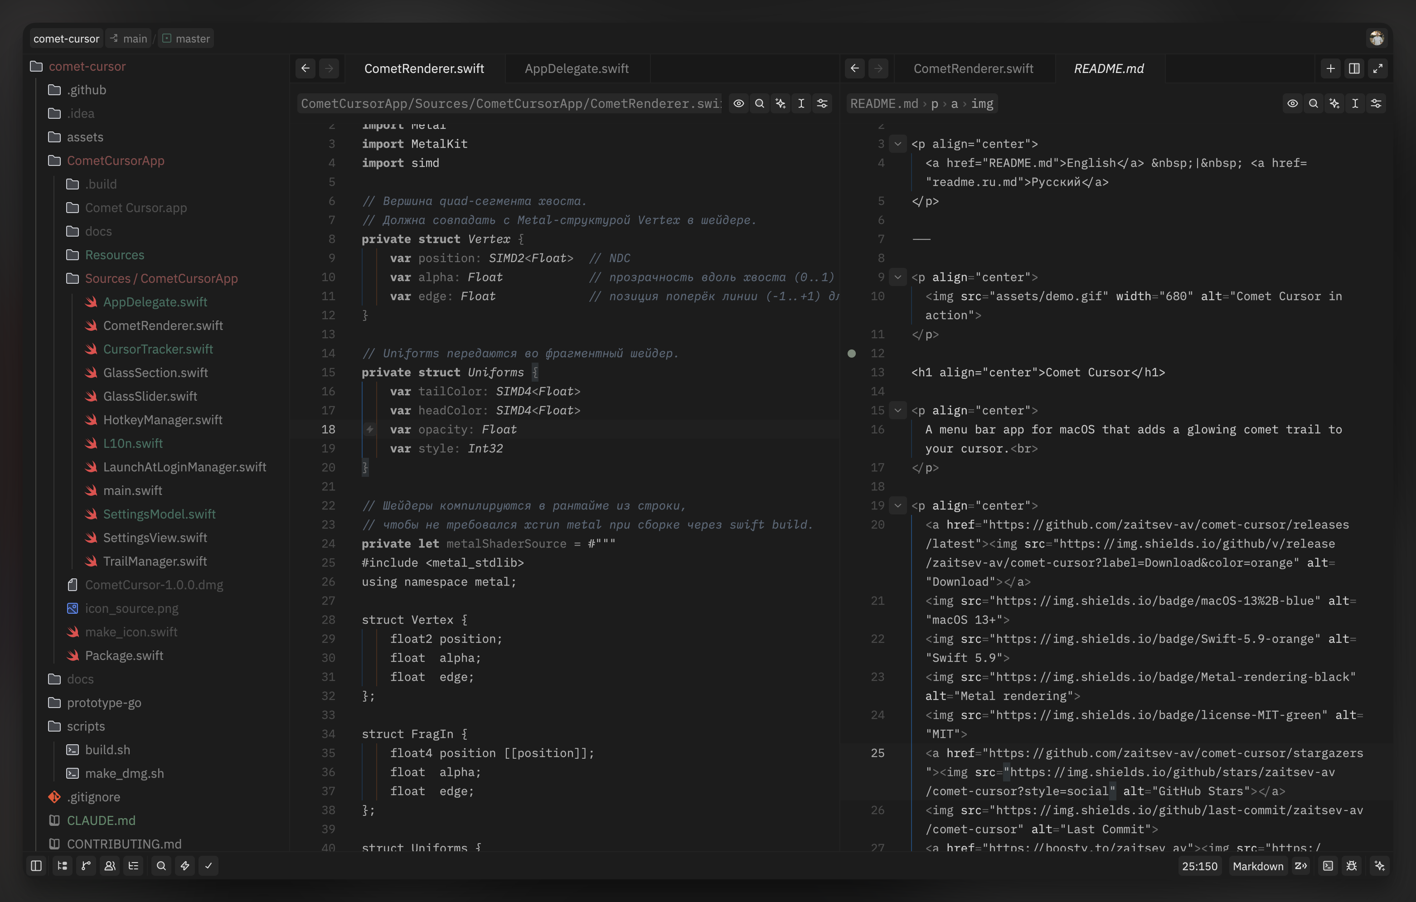This screenshot has height=902, width=1416.
Task: Click the Zed edit prediction icon
Action: tap(1301, 866)
